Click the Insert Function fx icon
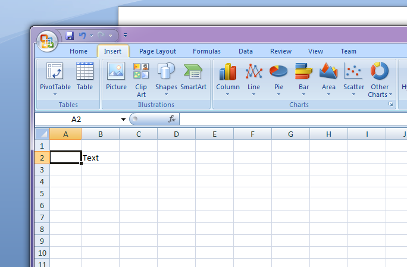 click(172, 119)
